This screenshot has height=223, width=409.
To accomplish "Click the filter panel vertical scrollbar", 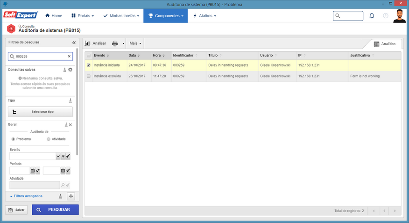I will pyautogui.click(x=77, y=102).
